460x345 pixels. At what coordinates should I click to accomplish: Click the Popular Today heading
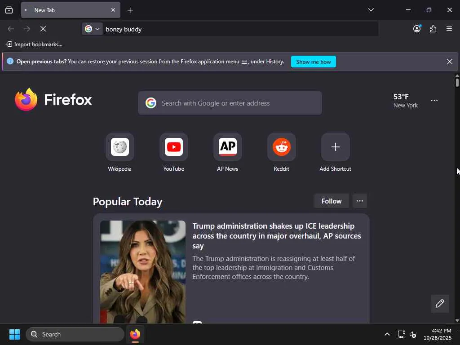(x=128, y=202)
